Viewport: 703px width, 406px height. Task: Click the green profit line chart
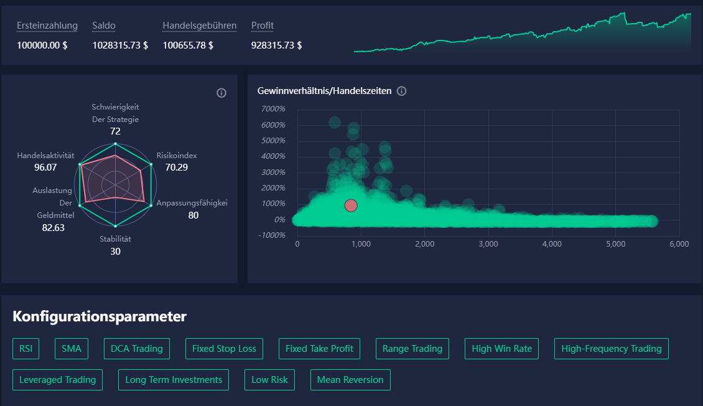[x=523, y=32]
